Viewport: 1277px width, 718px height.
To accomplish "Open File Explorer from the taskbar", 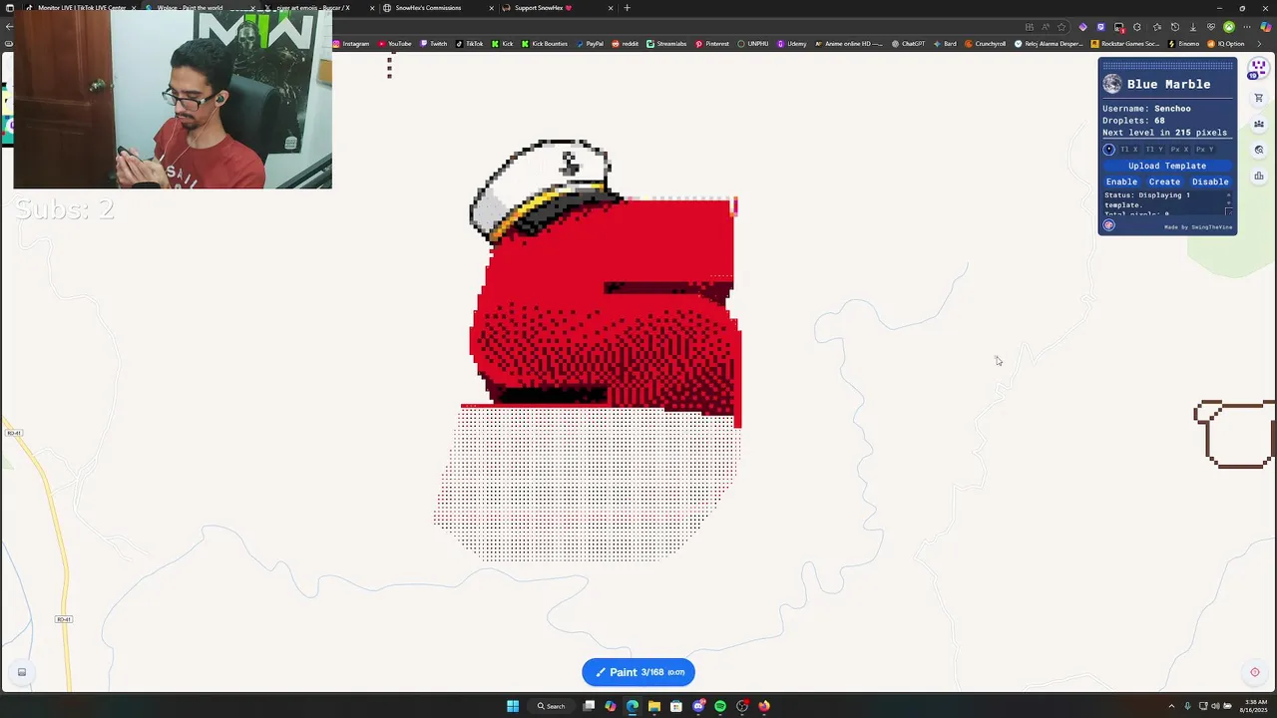I will (x=654, y=706).
